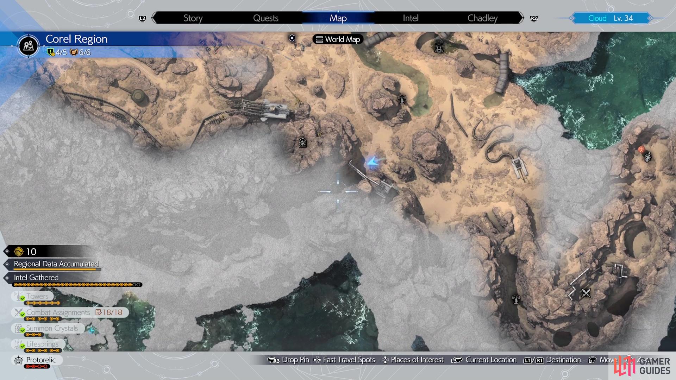
Task: Open the Story tab
Action: click(193, 18)
